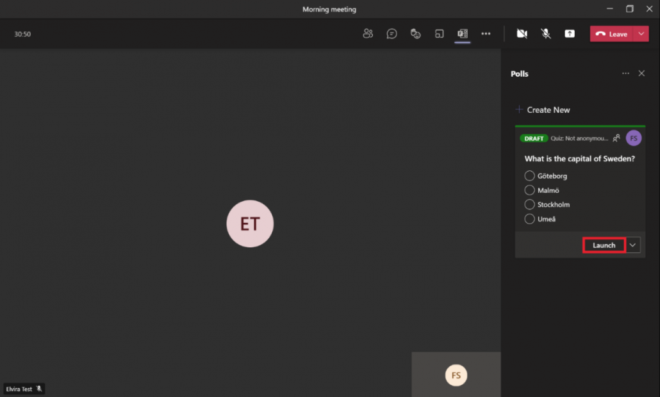Turn on the camera
This screenshot has height=397, width=660.
(x=522, y=34)
